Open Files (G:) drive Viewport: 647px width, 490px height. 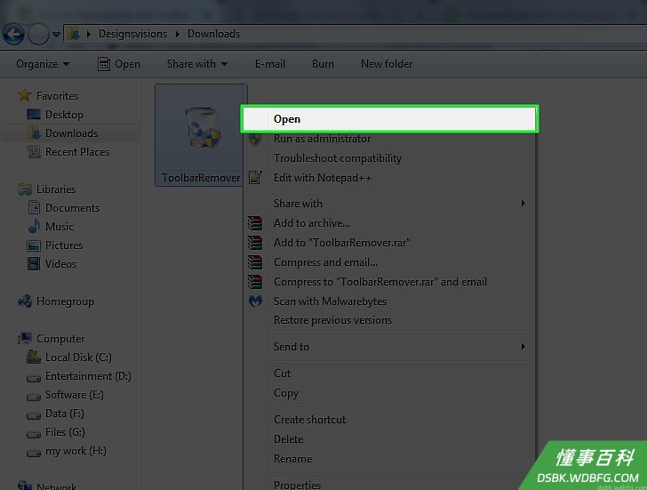[65, 432]
